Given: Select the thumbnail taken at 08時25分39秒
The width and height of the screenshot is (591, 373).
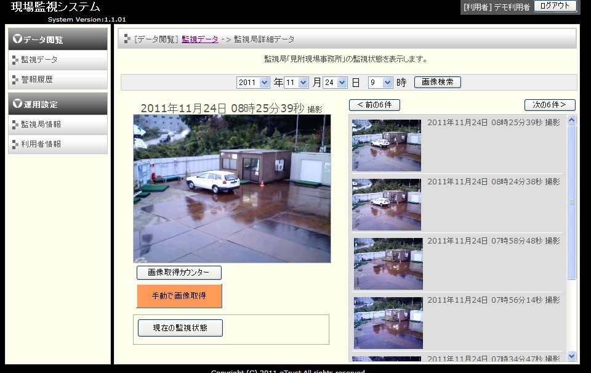Looking at the screenshot, I should (387, 146).
